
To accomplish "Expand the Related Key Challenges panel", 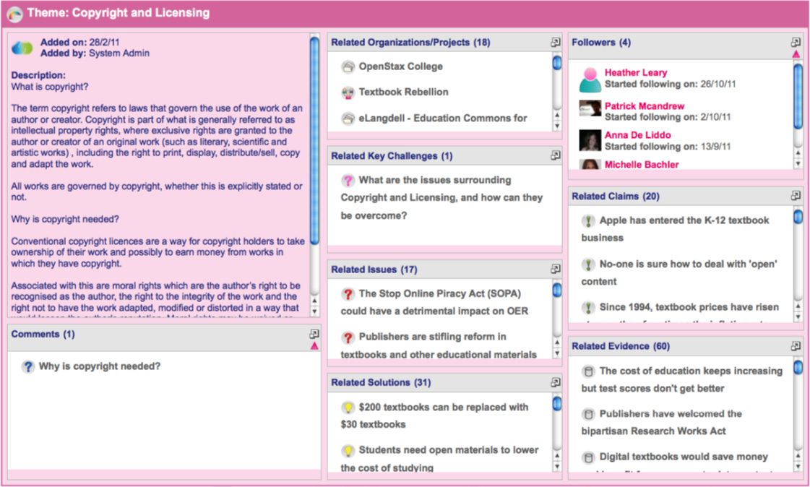I will [x=556, y=155].
